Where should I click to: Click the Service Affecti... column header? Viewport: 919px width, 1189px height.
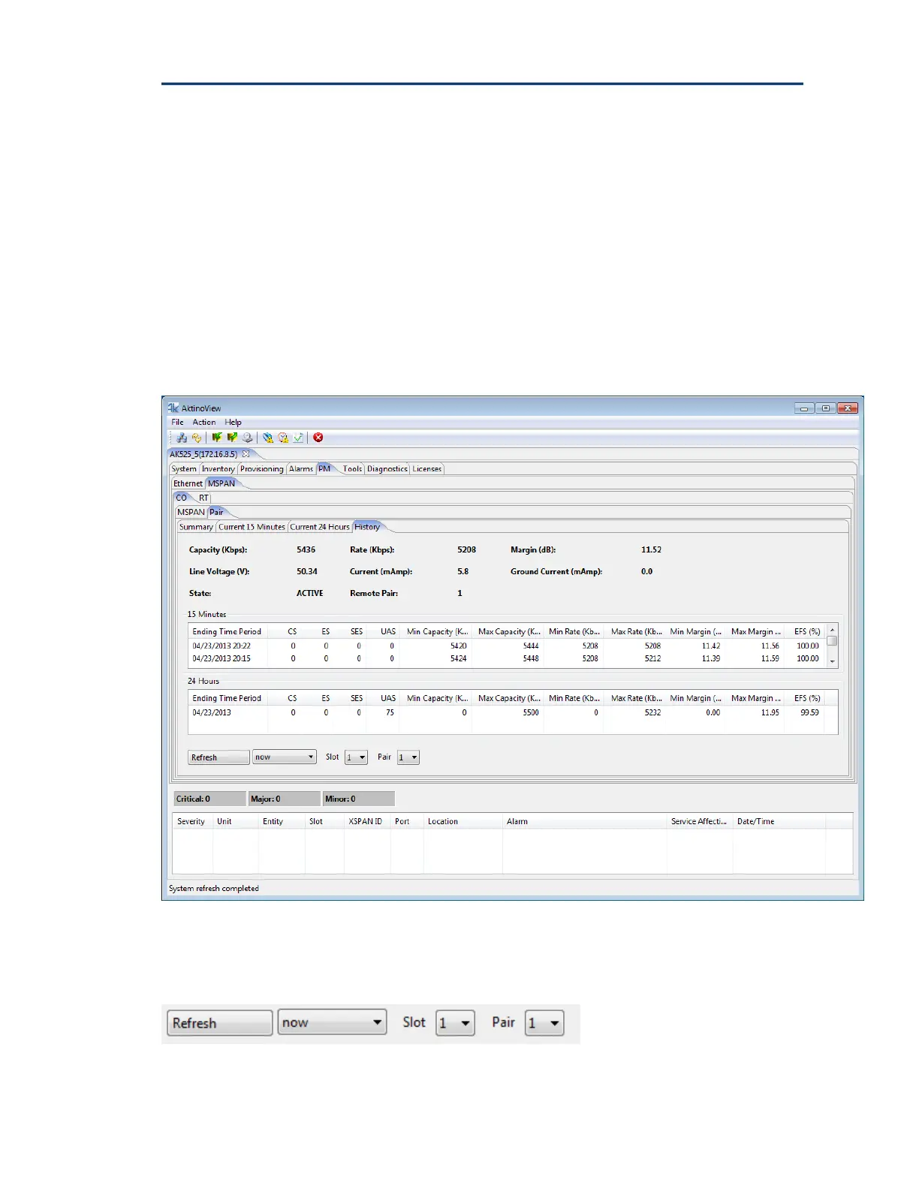pos(699,821)
